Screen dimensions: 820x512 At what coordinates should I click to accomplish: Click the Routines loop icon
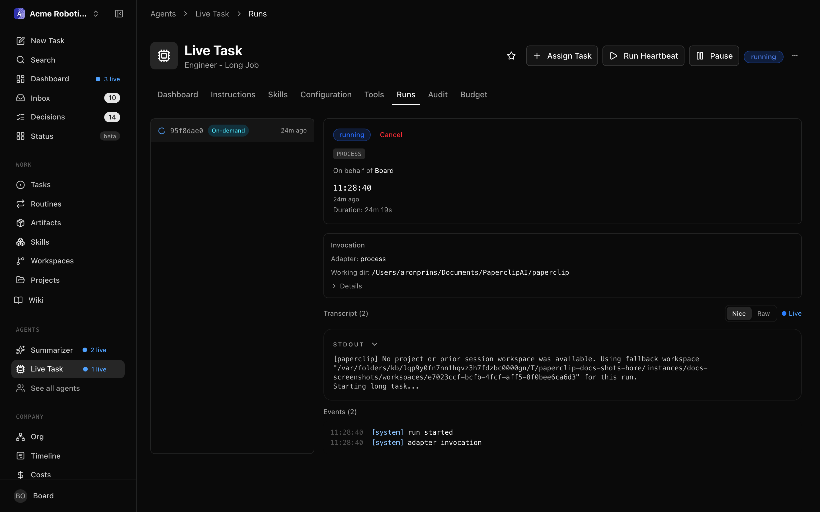tap(20, 203)
